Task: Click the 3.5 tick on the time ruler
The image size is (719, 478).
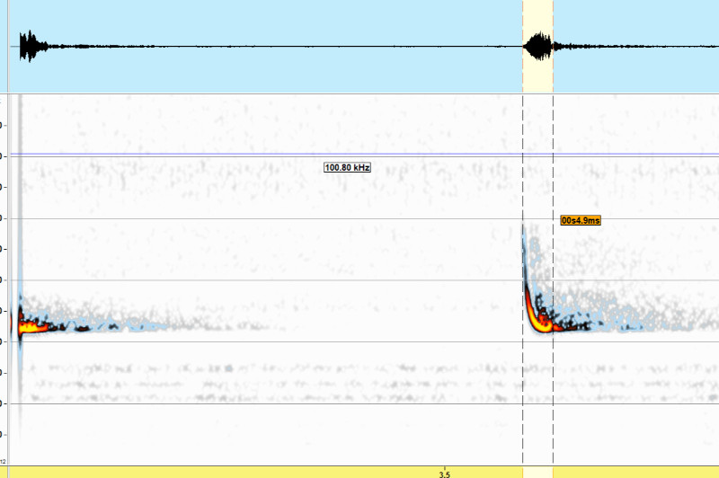Action: 444,473
